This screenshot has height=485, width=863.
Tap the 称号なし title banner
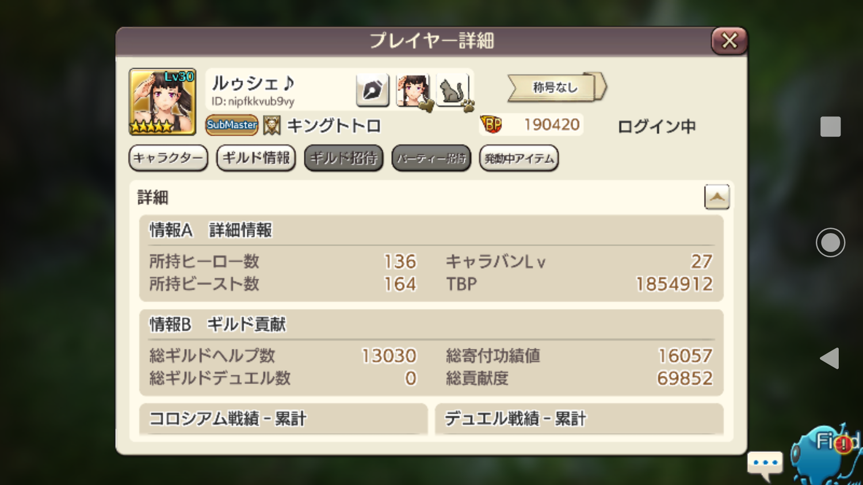tap(556, 87)
